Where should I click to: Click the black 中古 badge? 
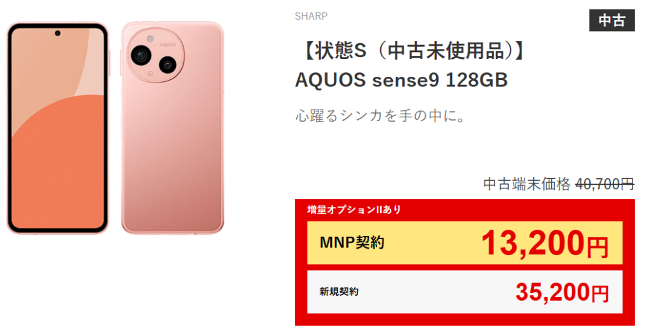(612, 20)
